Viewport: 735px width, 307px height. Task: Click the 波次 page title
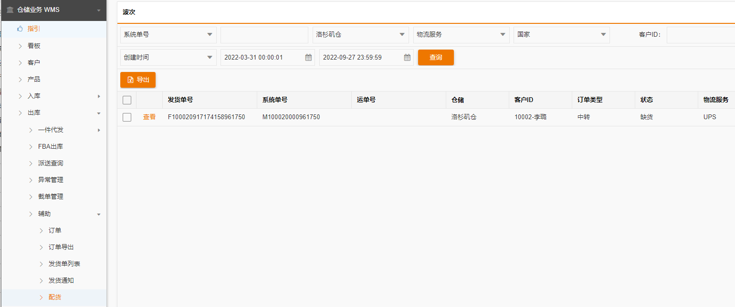pos(129,12)
